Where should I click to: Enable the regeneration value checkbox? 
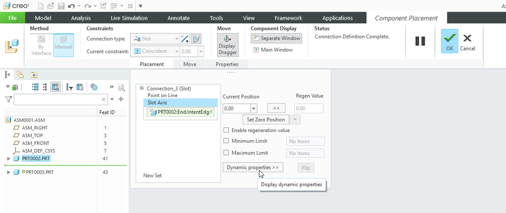pyautogui.click(x=226, y=130)
